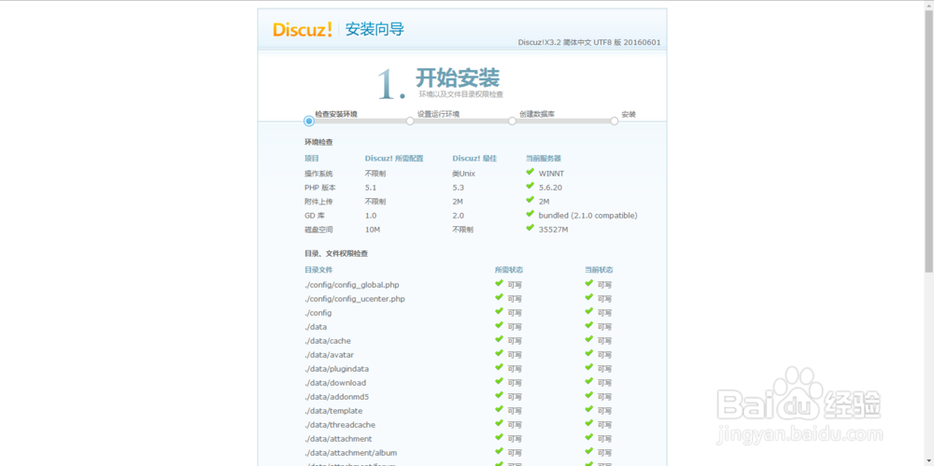This screenshot has height=466, width=934.
Task: Click the 检查安装环境 step label
Action: coord(336,114)
